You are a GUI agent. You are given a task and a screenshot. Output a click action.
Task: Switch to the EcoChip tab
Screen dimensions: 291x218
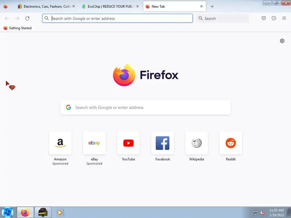pos(110,7)
